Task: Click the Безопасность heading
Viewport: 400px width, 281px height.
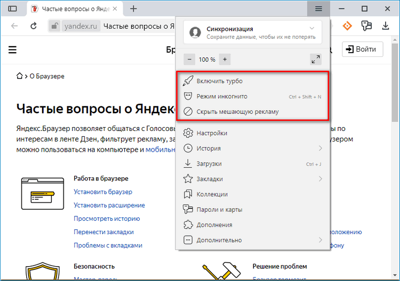Action: click(x=94, y=266)
